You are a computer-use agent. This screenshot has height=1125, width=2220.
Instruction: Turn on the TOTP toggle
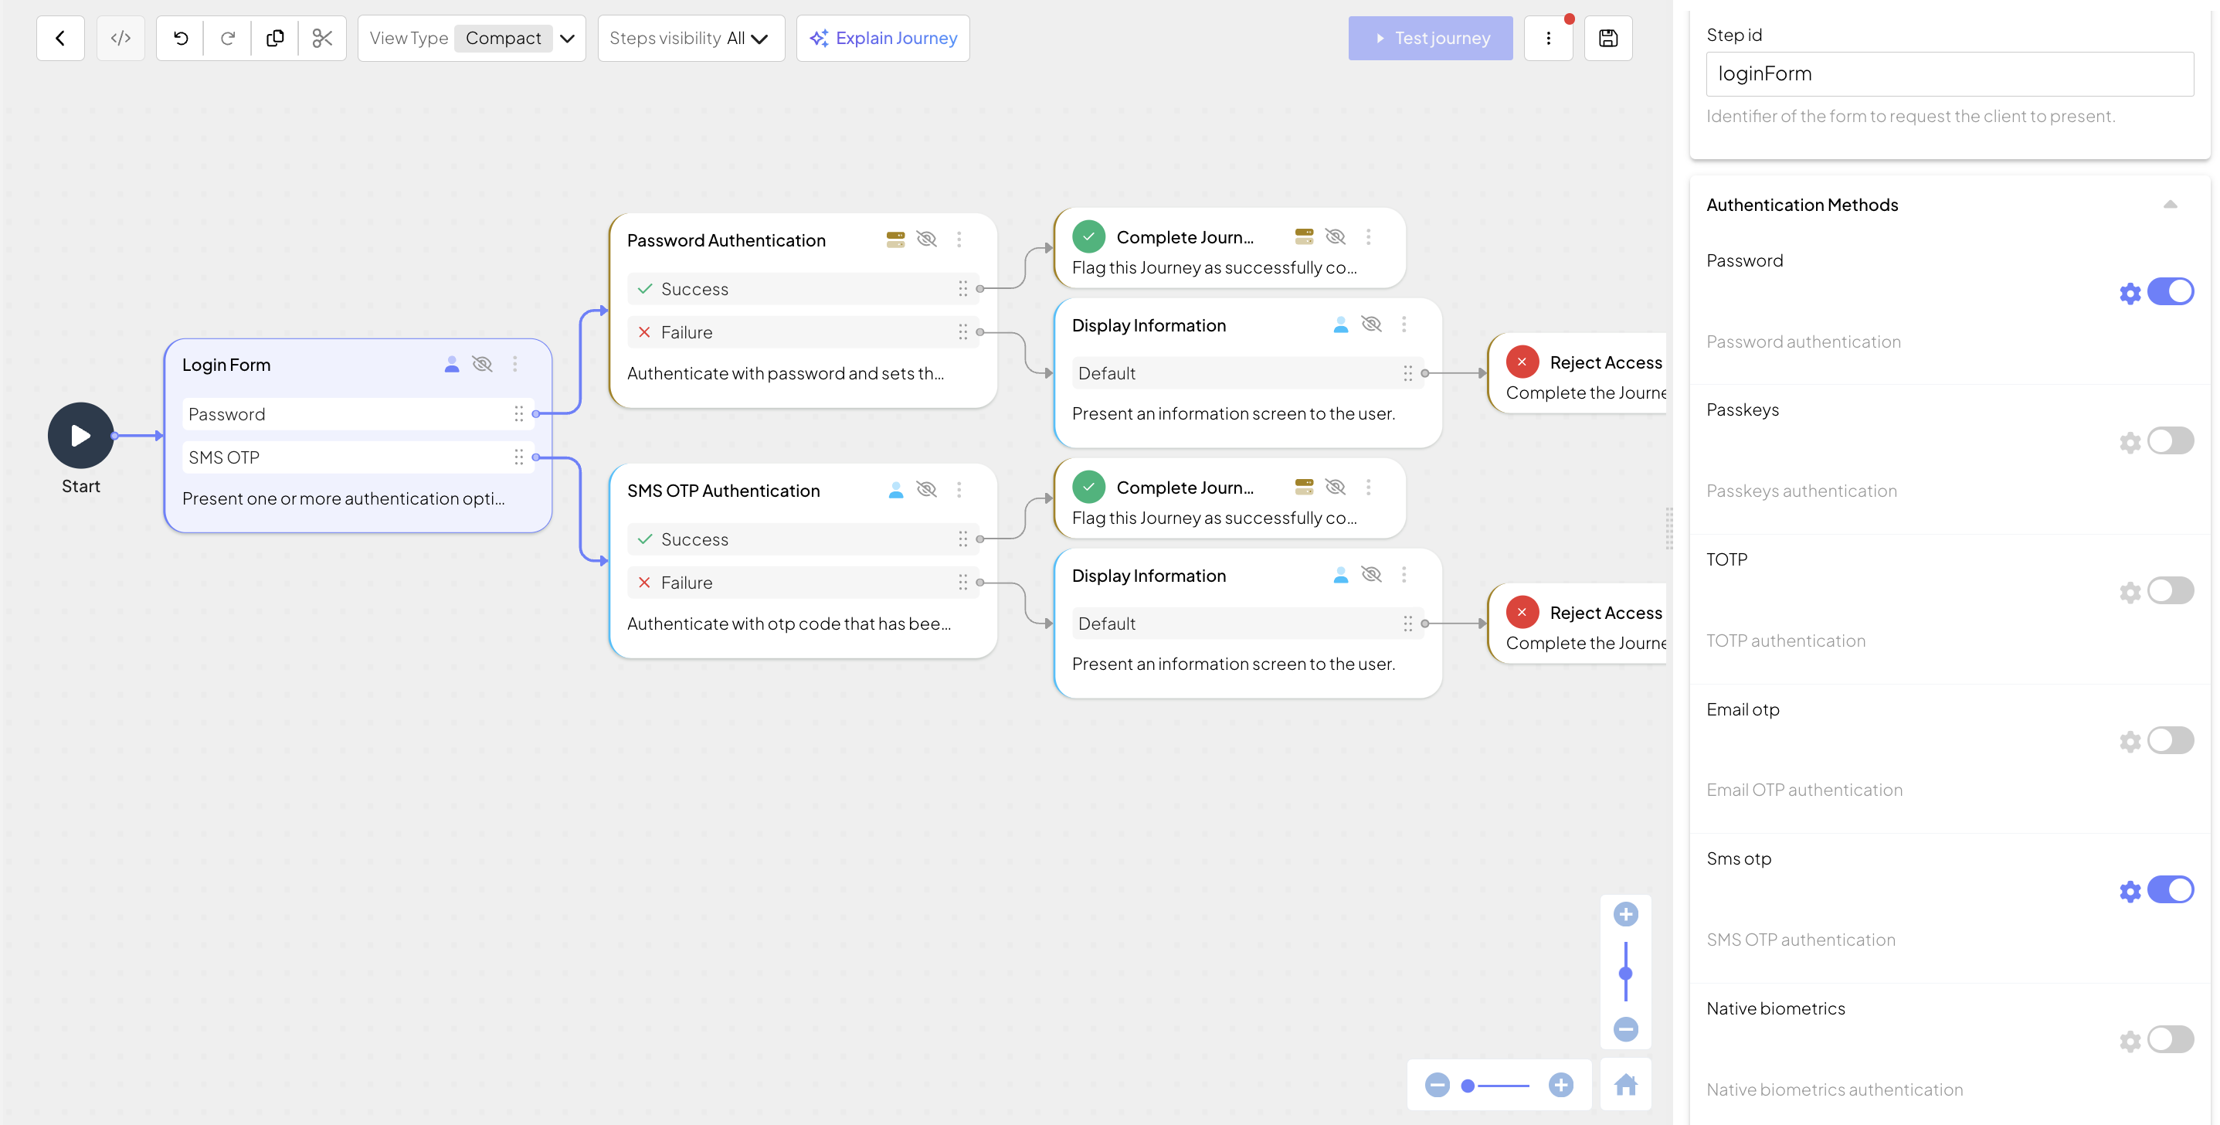[2169, 590]
